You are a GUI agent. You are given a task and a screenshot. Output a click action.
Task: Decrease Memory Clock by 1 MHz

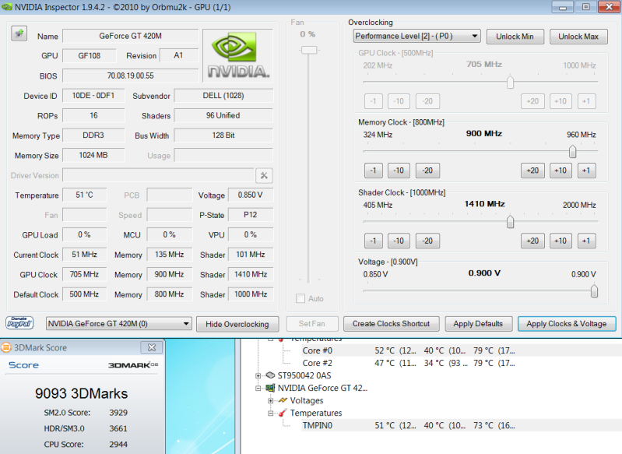[374, 171]
